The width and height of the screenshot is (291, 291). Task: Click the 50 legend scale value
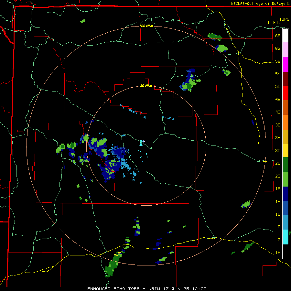pos(278,87)
